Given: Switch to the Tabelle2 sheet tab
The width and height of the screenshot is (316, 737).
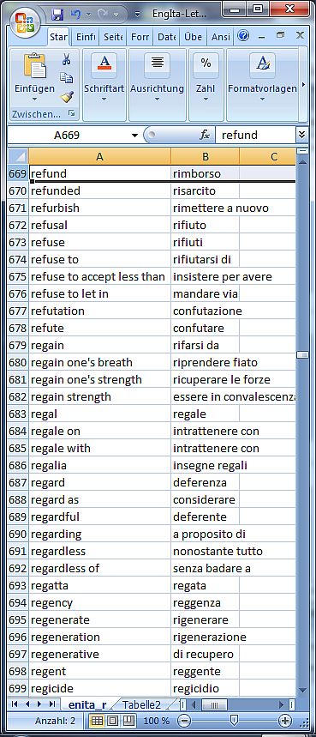Looking at the screenshot, I should point(141,704).
